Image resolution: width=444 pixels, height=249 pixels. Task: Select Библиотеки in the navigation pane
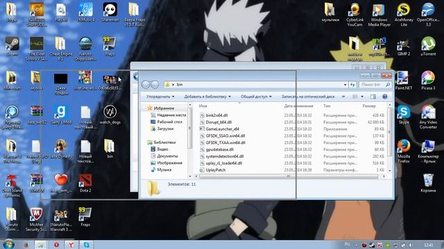click(x=162, y=142)
